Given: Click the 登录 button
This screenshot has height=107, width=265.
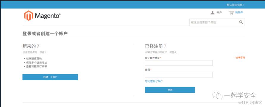Looking at the screenshot, I should (x=170, y=90).
